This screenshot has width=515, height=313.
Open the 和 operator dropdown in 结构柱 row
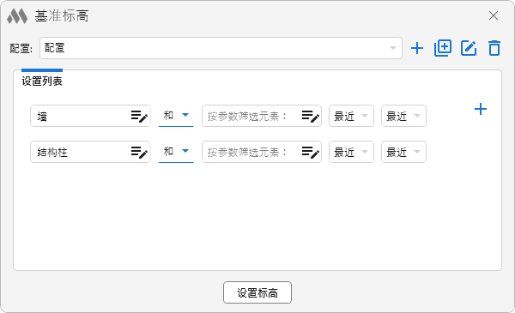click(176, 152)
